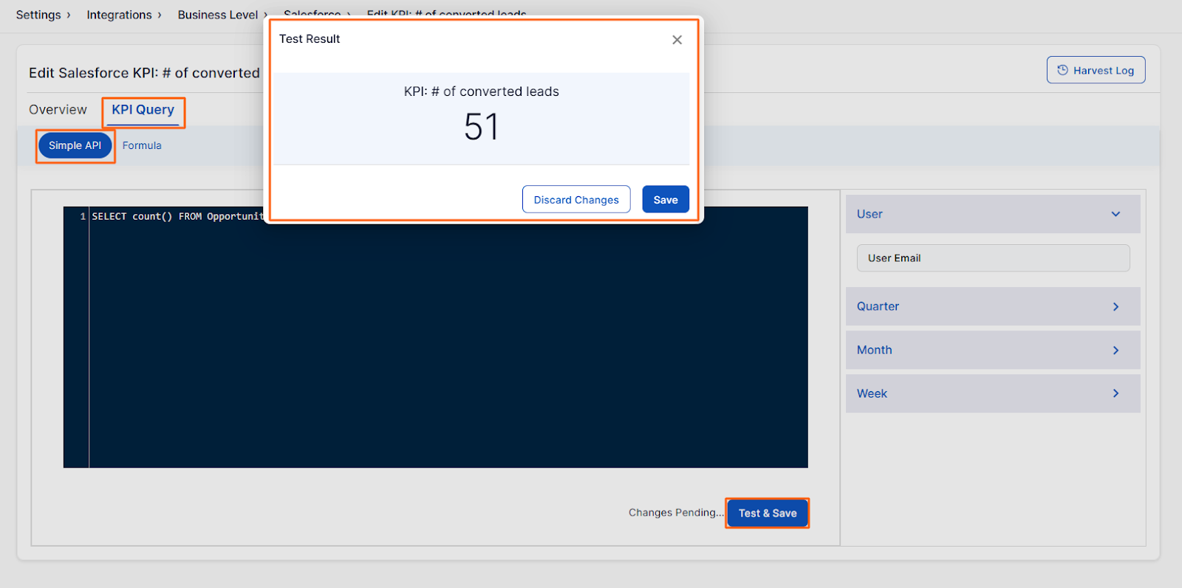Click Test & Save button
This screenshot has height=588, width=1182.
tap(768, 513)
